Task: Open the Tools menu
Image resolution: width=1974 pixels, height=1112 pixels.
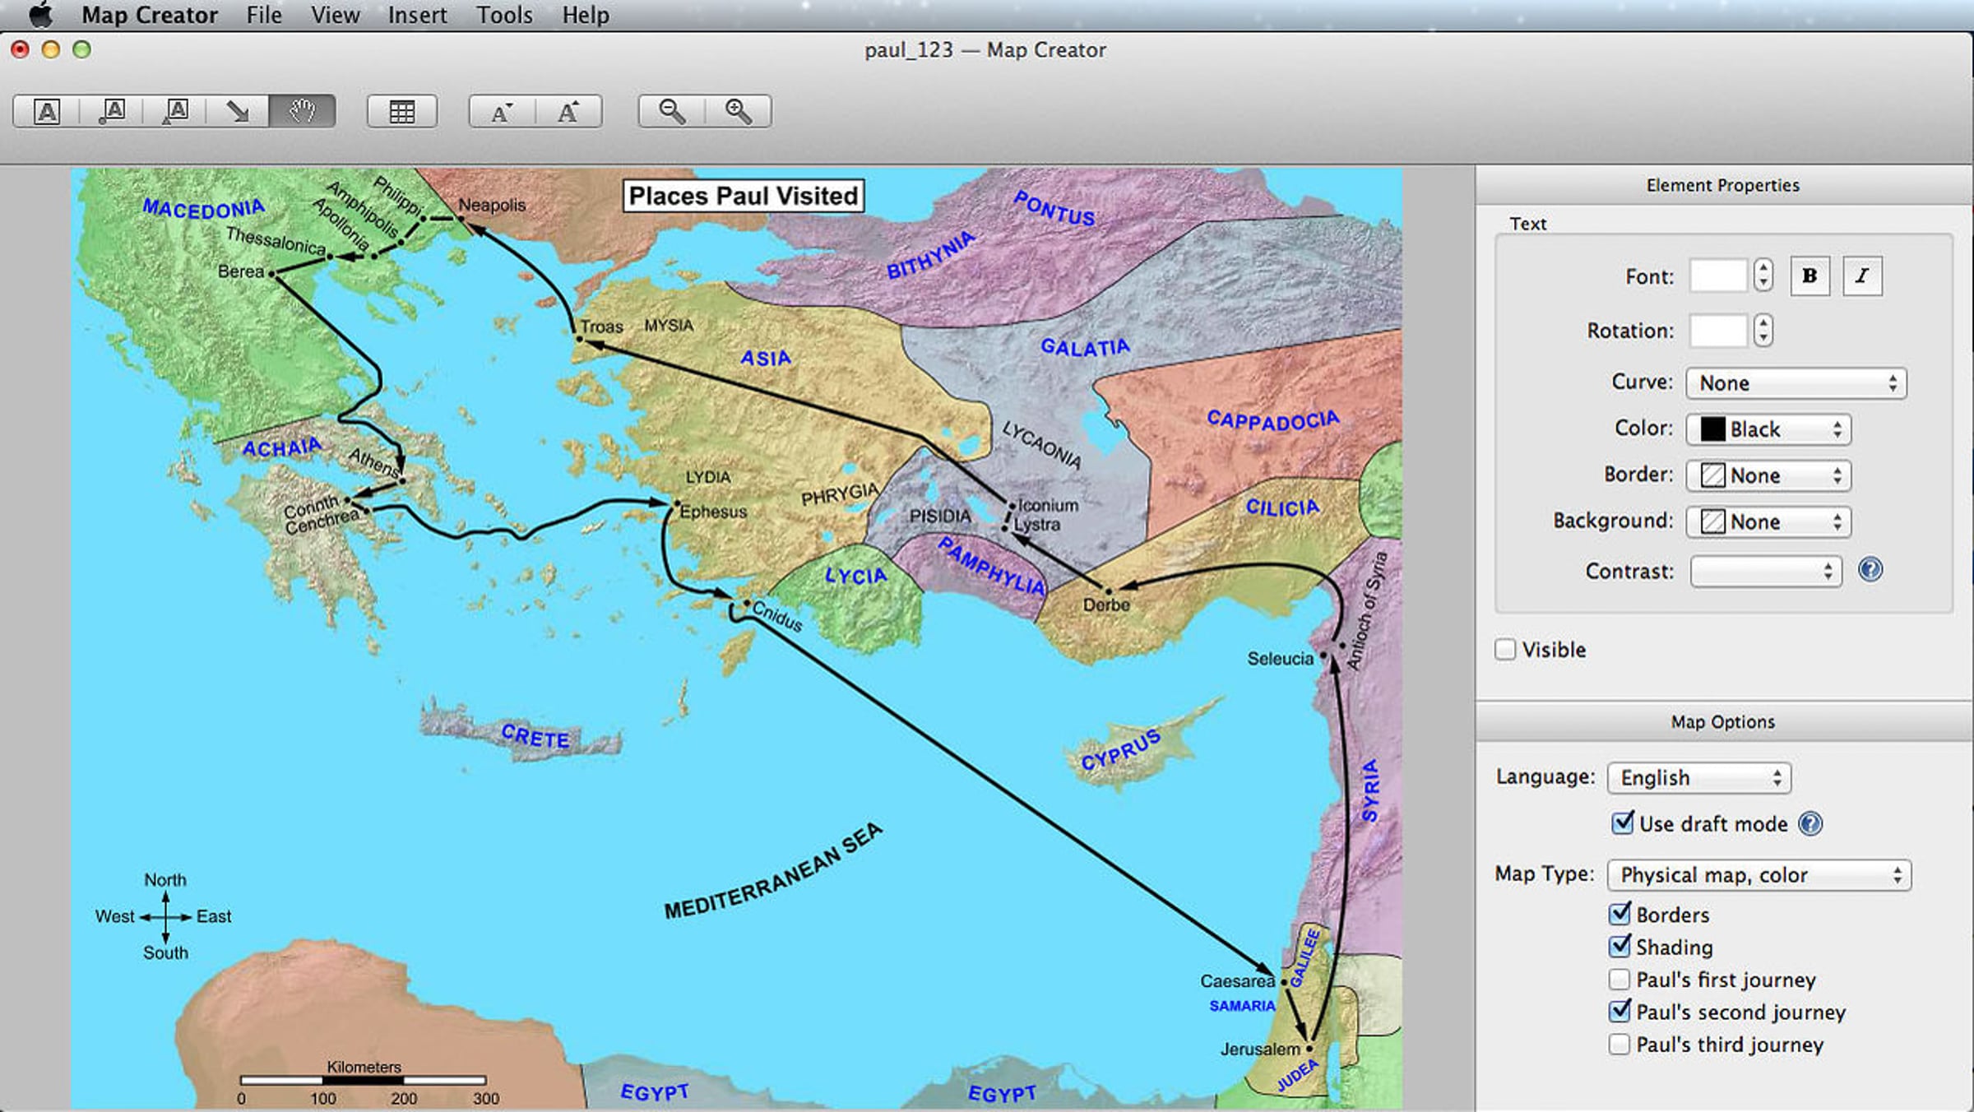Action: [504, 15]
